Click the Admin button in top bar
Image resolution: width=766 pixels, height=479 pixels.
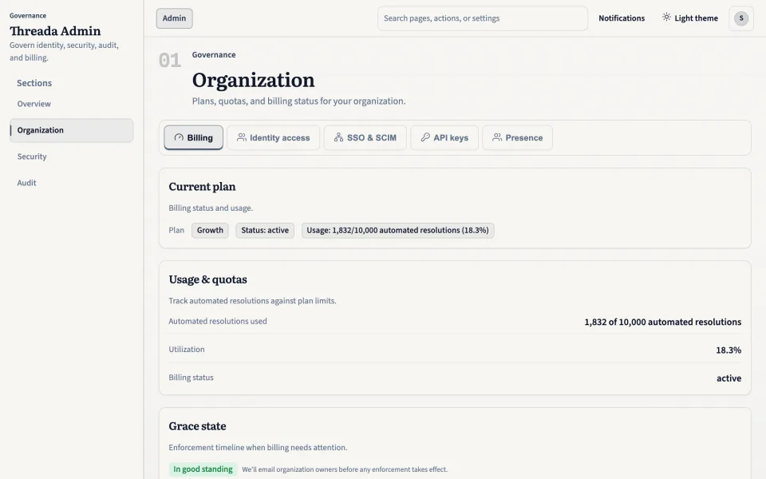(x=175, y=18)
